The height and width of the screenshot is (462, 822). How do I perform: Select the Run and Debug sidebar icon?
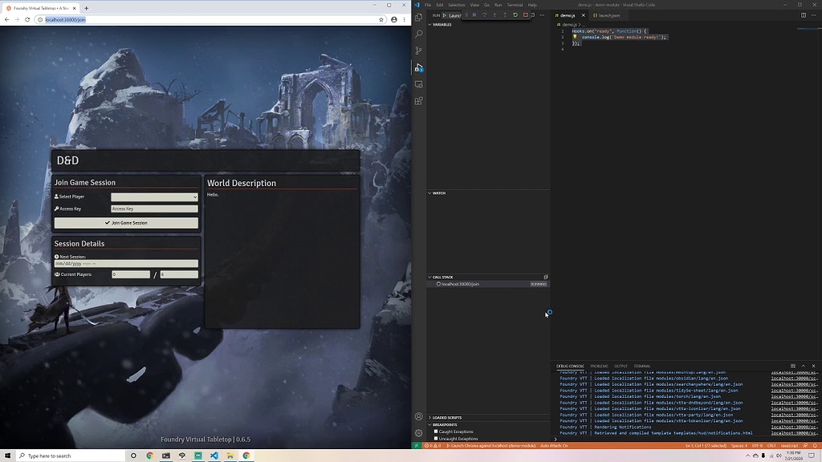[x=418, y=67]
